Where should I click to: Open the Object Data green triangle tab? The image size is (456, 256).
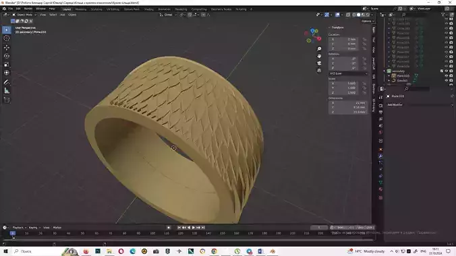[380, 183]
